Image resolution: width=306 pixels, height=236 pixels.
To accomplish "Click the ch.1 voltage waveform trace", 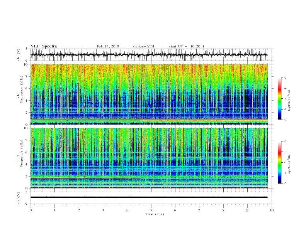I will [x=149, y=55].
